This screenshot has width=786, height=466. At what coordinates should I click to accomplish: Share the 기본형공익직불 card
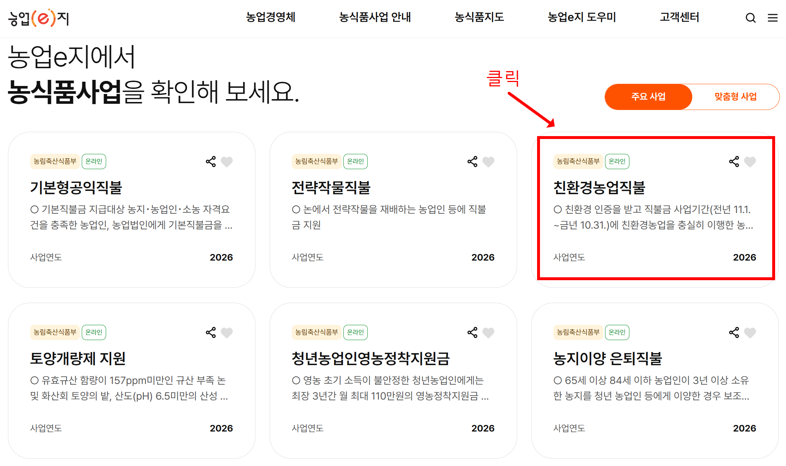coord(211,162)
